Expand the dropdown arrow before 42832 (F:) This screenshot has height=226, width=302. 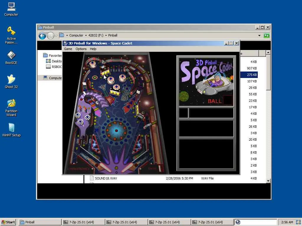tap(86, 35)
